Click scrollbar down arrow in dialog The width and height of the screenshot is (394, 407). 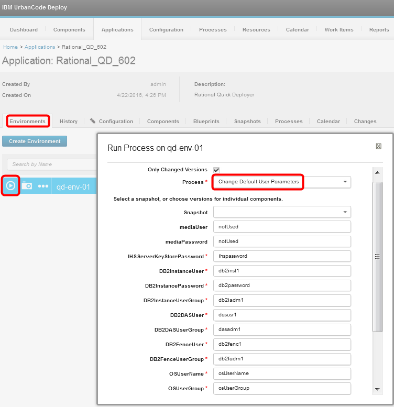pyautogui.click(x=377, y=389)
